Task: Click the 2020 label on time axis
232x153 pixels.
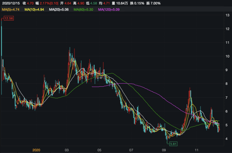Action: (x=36, y=150)
